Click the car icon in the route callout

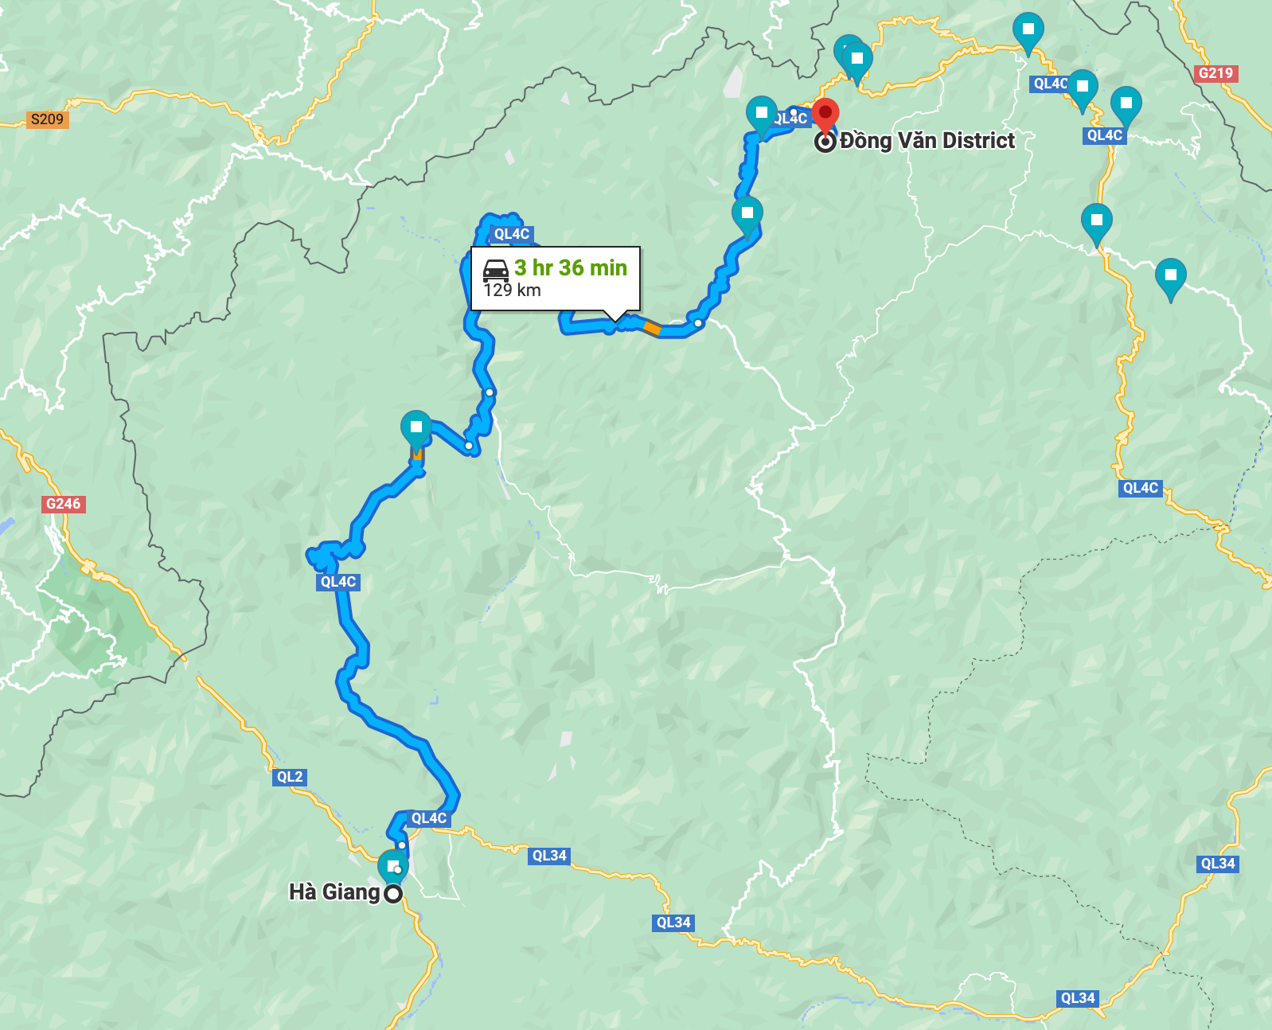click(x=496, y=271)
